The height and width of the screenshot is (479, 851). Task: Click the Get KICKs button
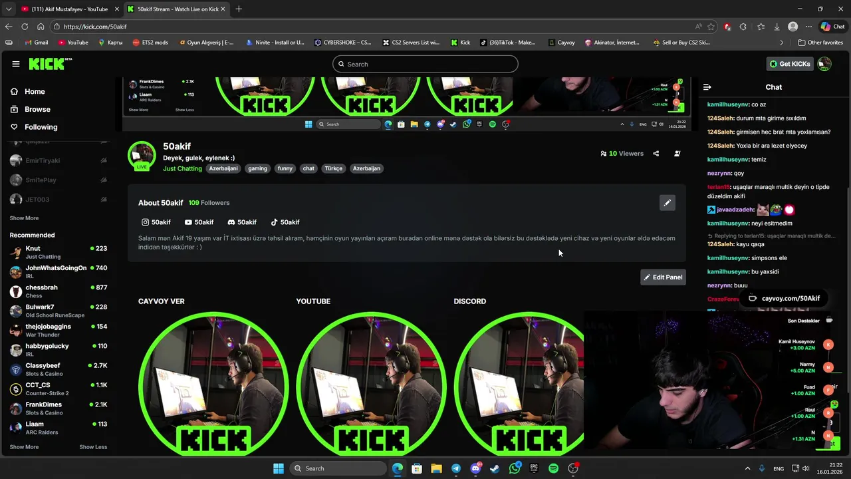(x=790, y=64)
